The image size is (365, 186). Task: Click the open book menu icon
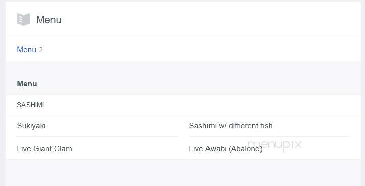[x=24, y=19]
